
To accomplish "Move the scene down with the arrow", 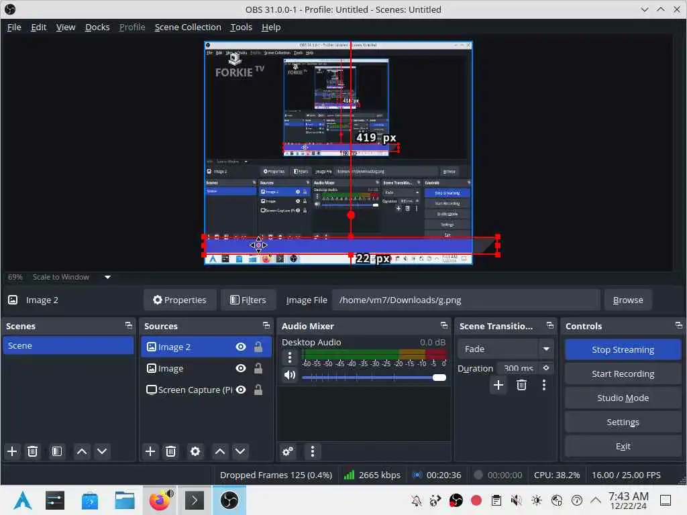I will coord(102,451).
